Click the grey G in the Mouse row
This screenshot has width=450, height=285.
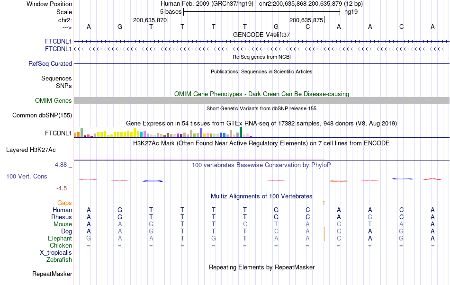point(151,224)
